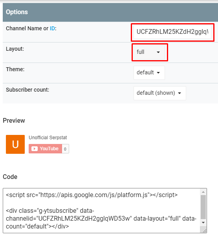The image size is (218, 236).
Task: Click the code box scroll down arrow
Action: (203, 223)
